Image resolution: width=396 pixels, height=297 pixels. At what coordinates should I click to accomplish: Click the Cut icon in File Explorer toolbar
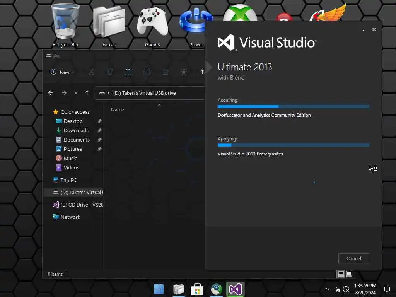point(91,72)
